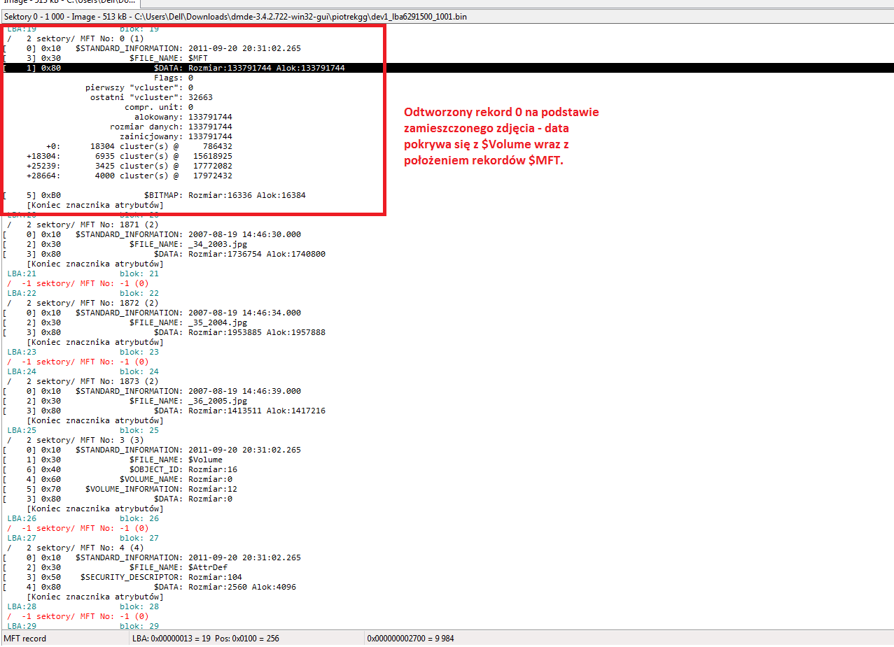Click the 2007-08-19 14:46:39.000 timestamp row
The width and height of the screenshot is (894, 647).
click(153, 391)
